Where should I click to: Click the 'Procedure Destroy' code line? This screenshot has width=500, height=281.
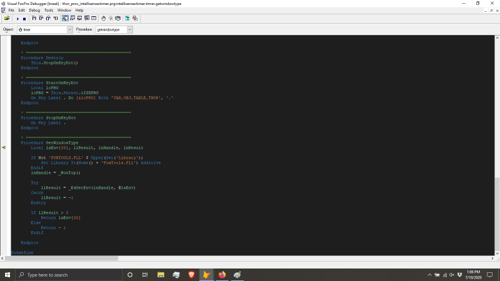(x=42, y=58)
